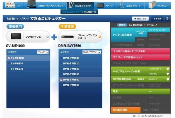The height and width of the screenshot is (118, 175).
Task: Open the DMR-BWT5※ model series dropdown
Action: point(92,52)
